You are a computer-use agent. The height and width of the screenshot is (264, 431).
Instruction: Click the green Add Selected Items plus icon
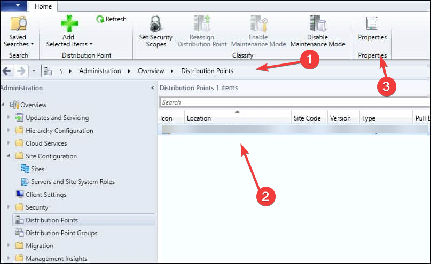69,23
